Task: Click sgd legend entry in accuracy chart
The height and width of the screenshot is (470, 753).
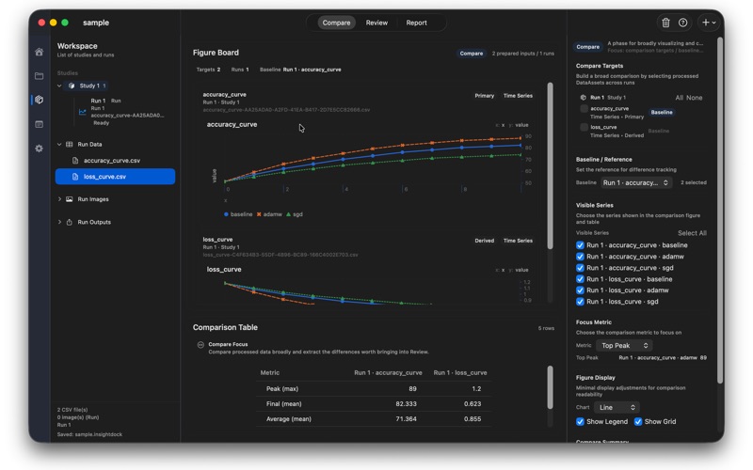Action: click(x=295, y=214)
